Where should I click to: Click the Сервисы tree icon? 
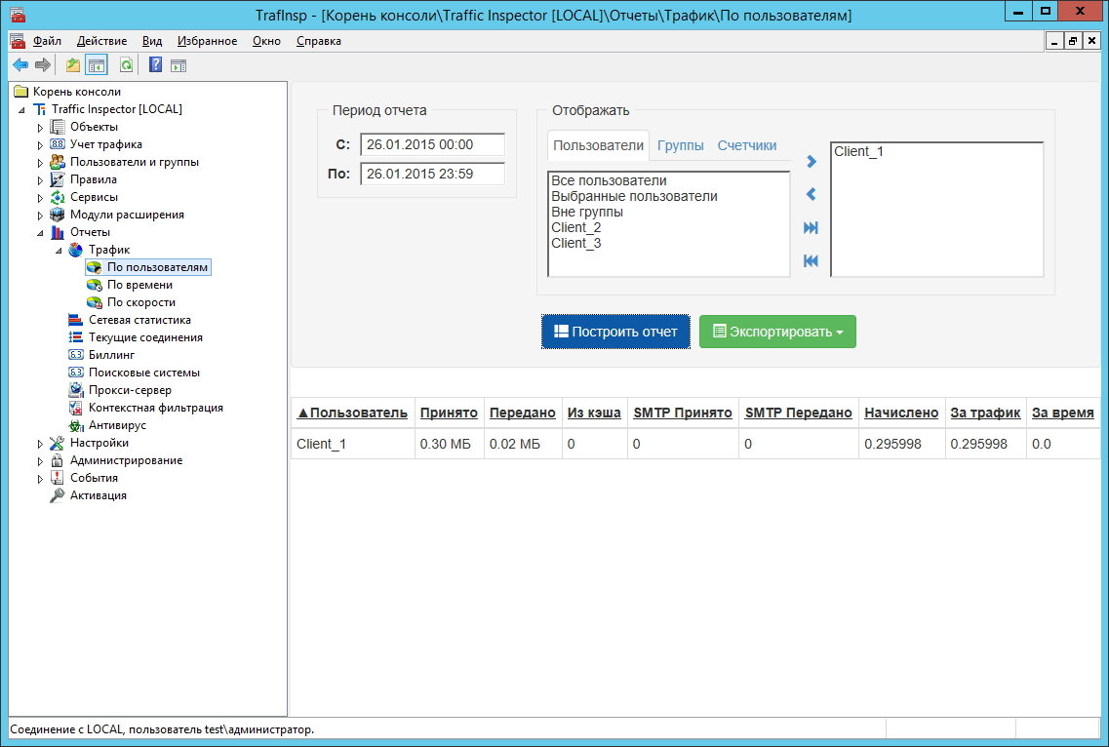[x=58, y=197]
